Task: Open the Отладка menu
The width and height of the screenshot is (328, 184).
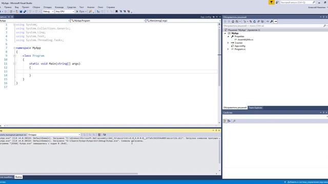Action: pos(48,7)
